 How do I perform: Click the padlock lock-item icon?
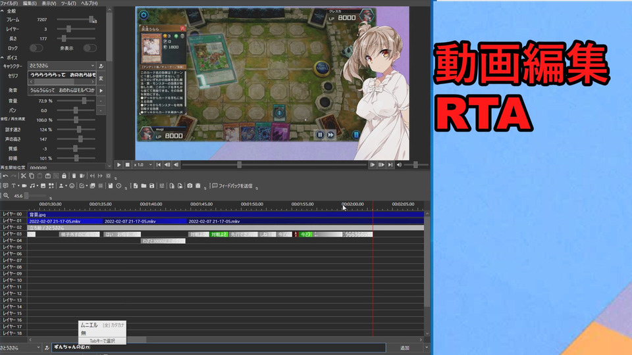point(64,176)
